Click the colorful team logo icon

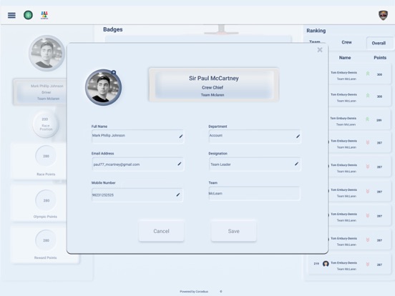point(44,15)
